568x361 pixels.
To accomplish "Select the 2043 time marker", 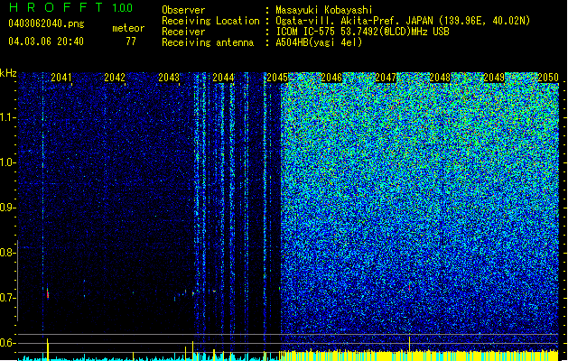I will tap(169, 78).
